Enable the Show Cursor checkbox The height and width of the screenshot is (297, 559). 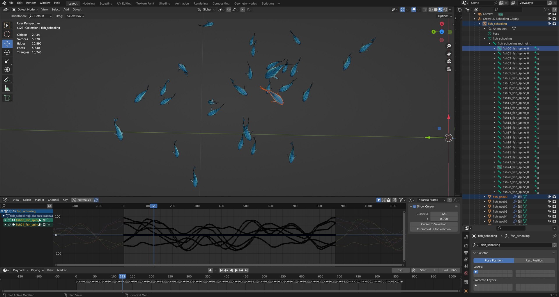pos(415,207)
